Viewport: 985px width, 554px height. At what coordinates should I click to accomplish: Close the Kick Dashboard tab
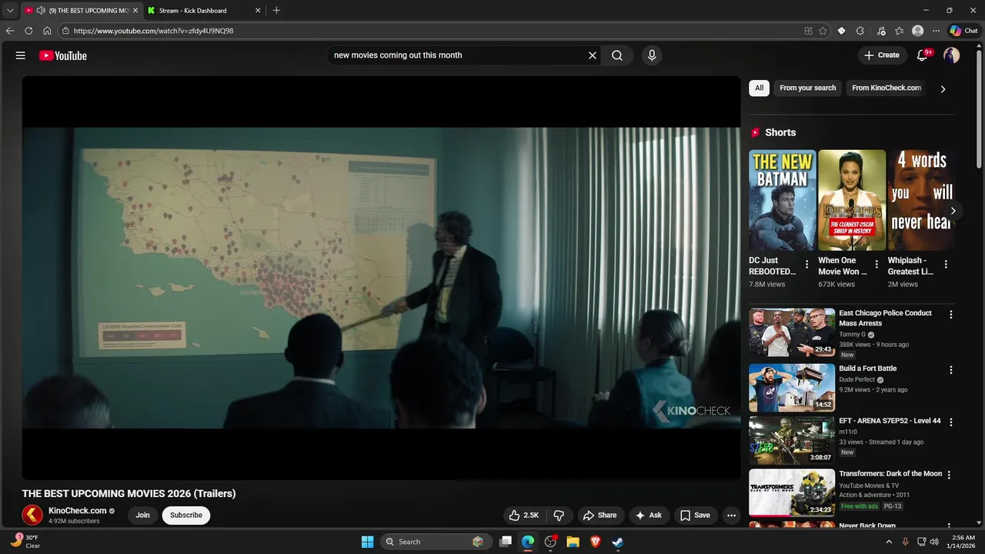[258, 11]
